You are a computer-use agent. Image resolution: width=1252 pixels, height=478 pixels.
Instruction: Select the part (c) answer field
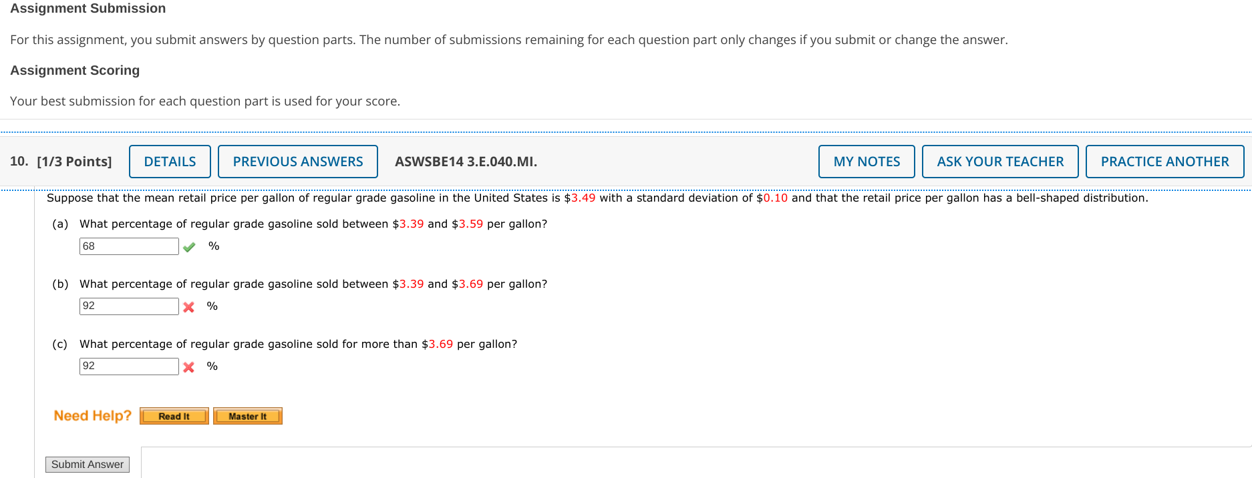pos(128,366)
